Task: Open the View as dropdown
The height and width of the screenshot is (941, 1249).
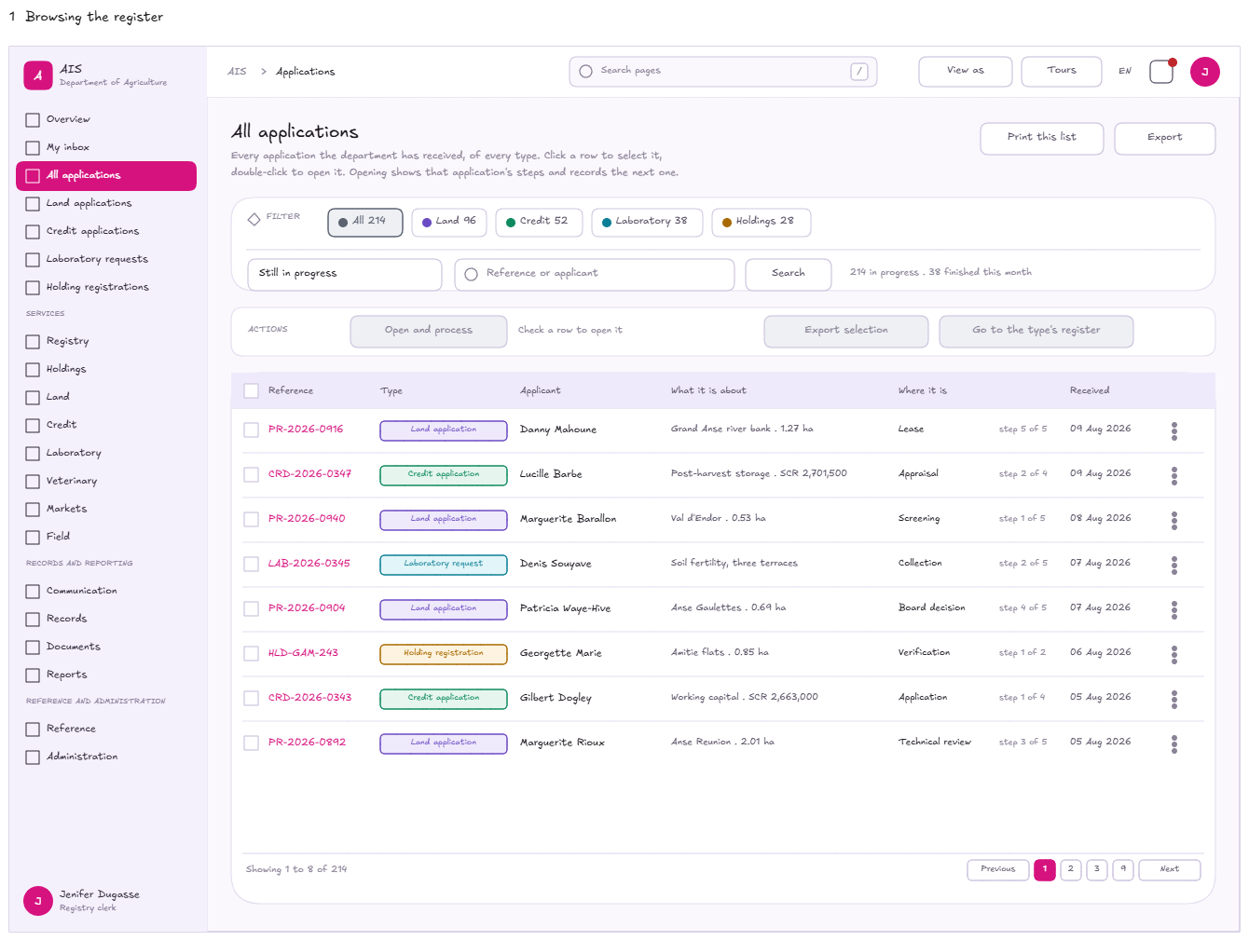Action: [966, 72]
